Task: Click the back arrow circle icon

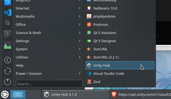Action: pos(8,60)
